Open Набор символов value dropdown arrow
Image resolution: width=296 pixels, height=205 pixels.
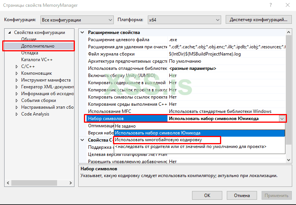282,119
